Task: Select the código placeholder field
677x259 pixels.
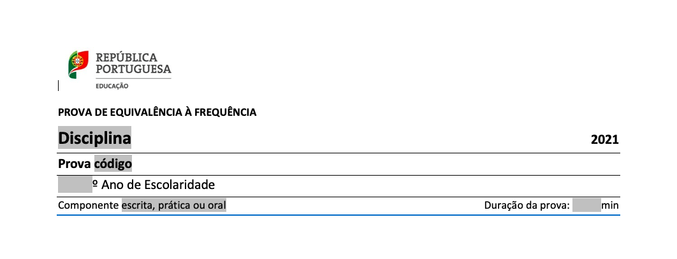Action: [x=113, y=164]
